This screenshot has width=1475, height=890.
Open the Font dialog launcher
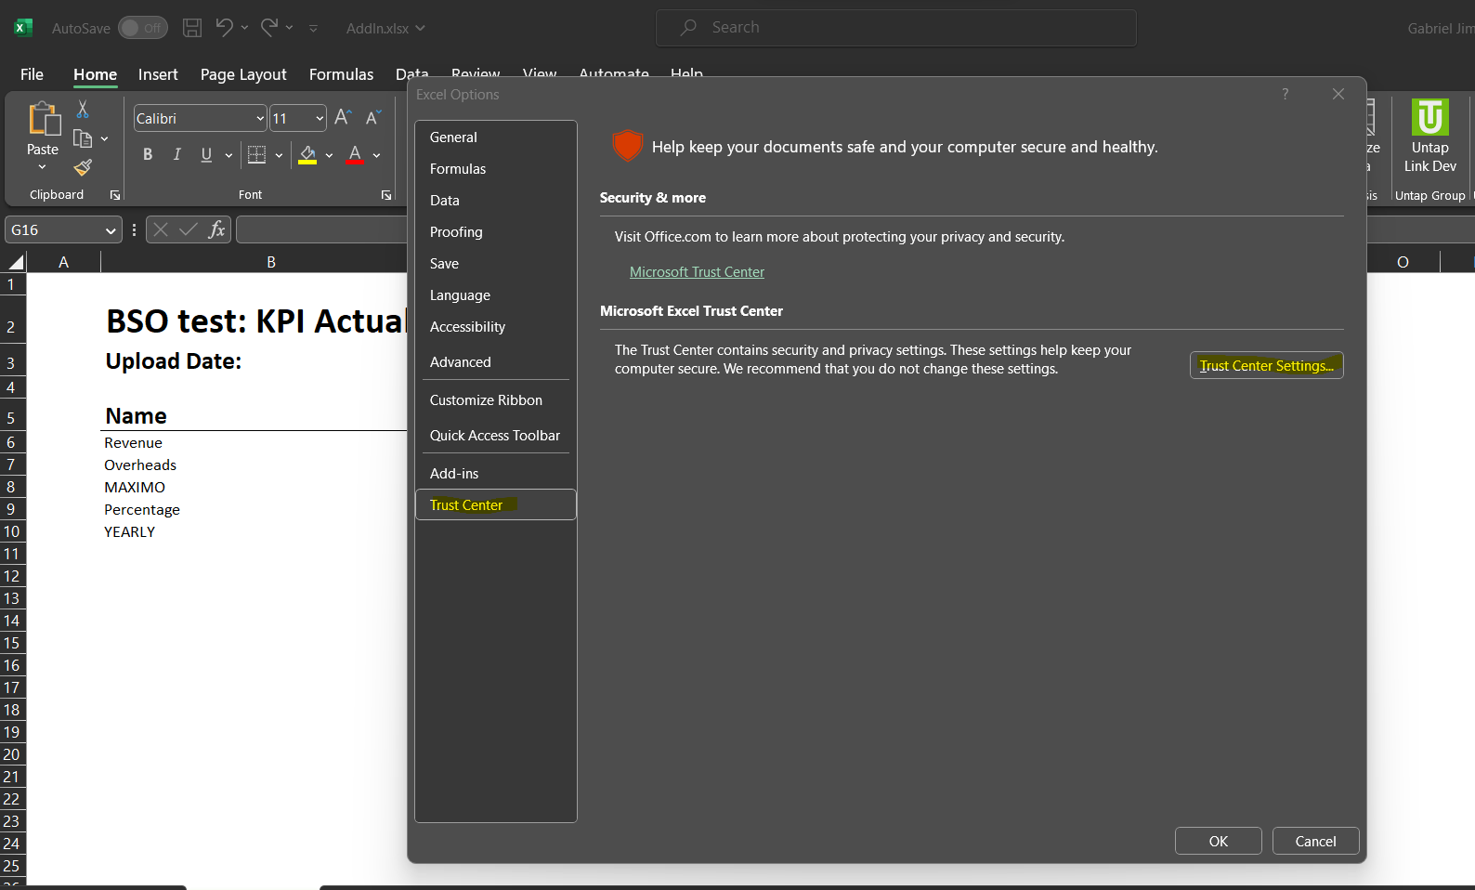point(386,195)
